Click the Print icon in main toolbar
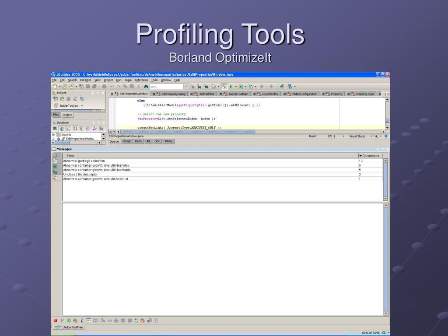The height and width of the screenshot is (336, 448). click(x=104, y=86)
